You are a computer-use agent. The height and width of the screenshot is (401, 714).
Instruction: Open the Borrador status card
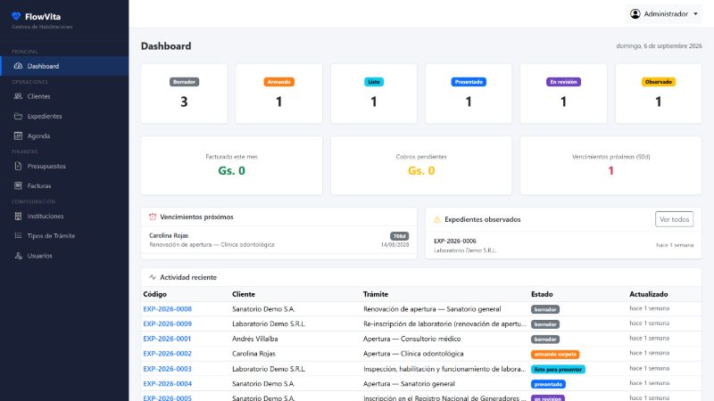[x=184, y=94]
